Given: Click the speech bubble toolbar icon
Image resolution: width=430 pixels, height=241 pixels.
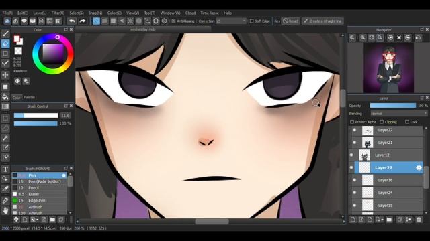Looking at the screenshot, I should 24,21.
